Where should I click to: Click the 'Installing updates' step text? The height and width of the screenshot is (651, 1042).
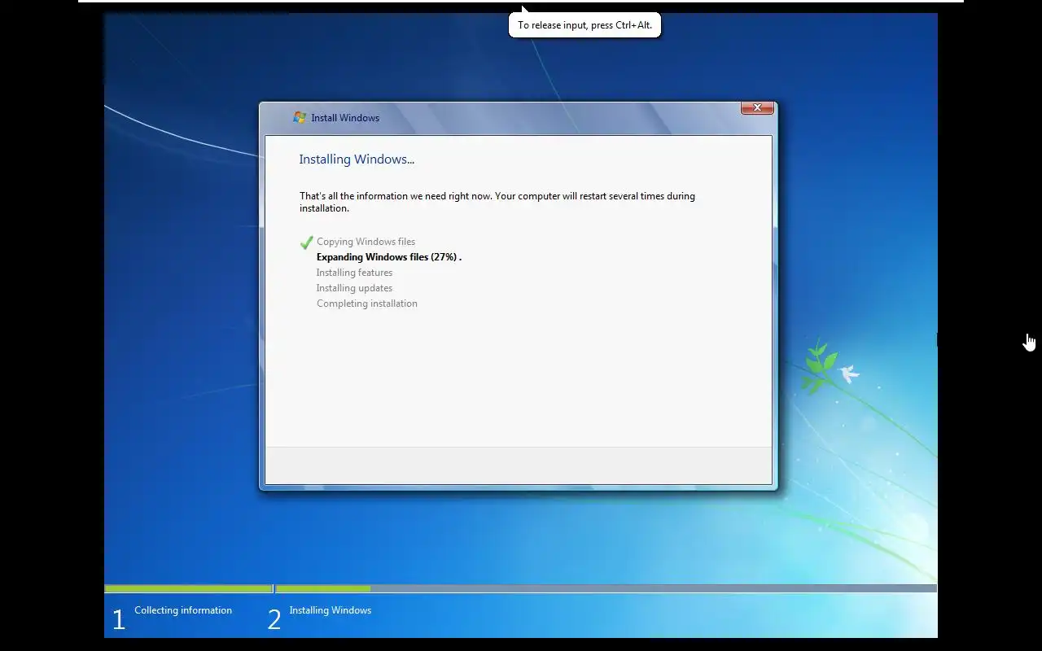tap(354, 288)
